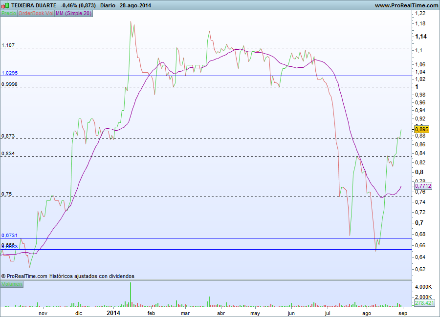440x317 pixels.
Task: Select the 1,107 dashed resistance level label
Action: pos(8,45)
